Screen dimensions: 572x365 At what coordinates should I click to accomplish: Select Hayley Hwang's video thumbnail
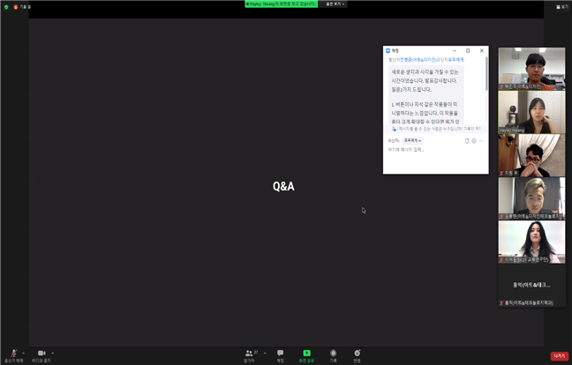click(531, 112)
